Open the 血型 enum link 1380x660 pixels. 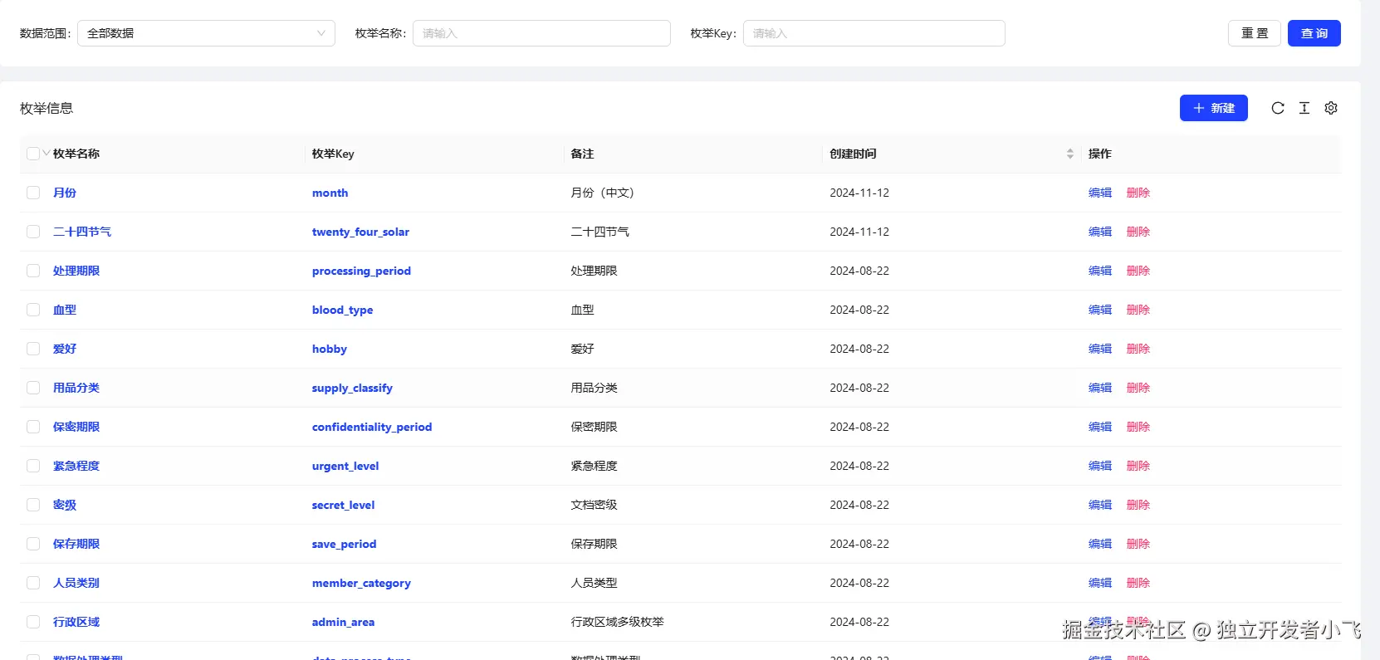[65, 310]
